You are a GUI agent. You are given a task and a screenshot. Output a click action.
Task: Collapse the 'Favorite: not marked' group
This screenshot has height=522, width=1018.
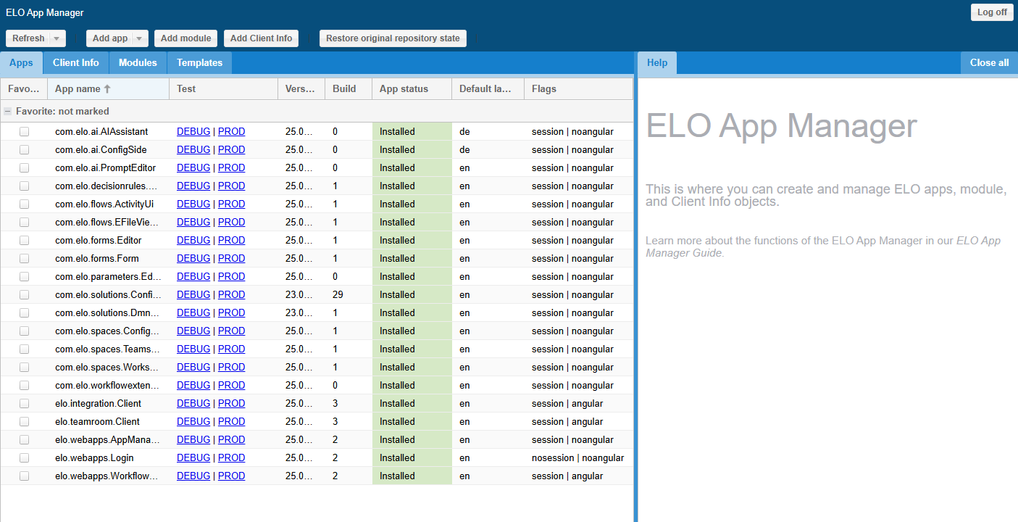(x=8, y=112)
